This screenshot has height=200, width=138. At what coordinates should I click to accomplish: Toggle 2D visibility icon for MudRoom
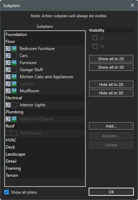tap(8, 91)
